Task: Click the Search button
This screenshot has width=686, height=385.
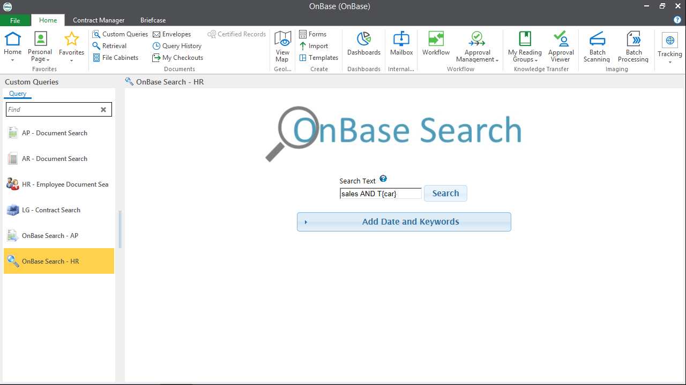Action: [445, 194]
